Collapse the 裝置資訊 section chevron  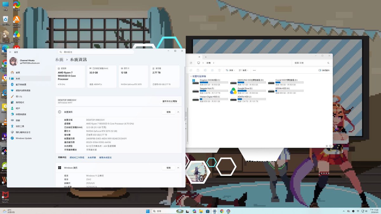[178, 112]
